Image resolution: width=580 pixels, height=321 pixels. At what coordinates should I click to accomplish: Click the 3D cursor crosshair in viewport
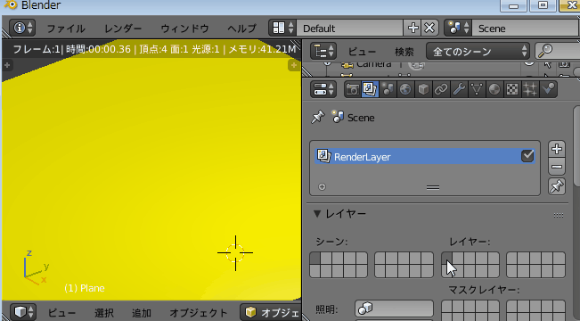click(x=235, y=253)
